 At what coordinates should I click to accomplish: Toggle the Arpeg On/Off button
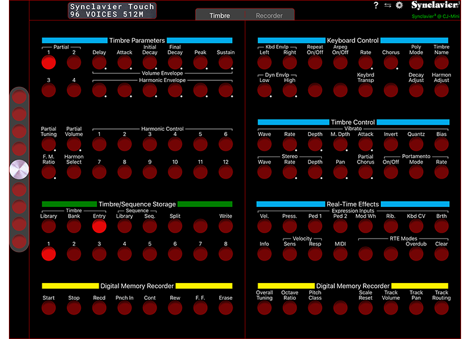click(x=340, y=62)
